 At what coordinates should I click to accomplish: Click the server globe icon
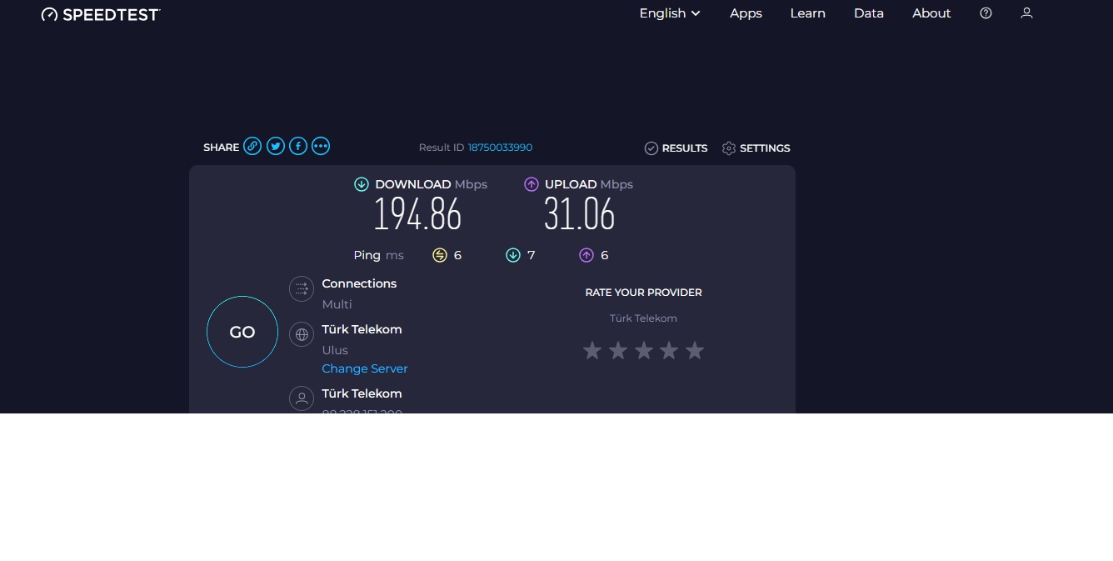pyautogui.click(x=302, y=335)
